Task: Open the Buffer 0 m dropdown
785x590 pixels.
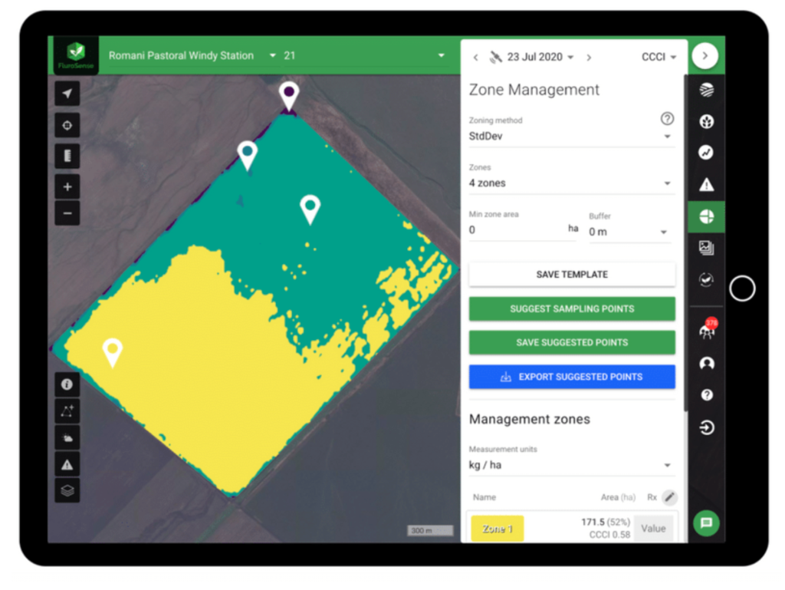Action: point(629,232)
